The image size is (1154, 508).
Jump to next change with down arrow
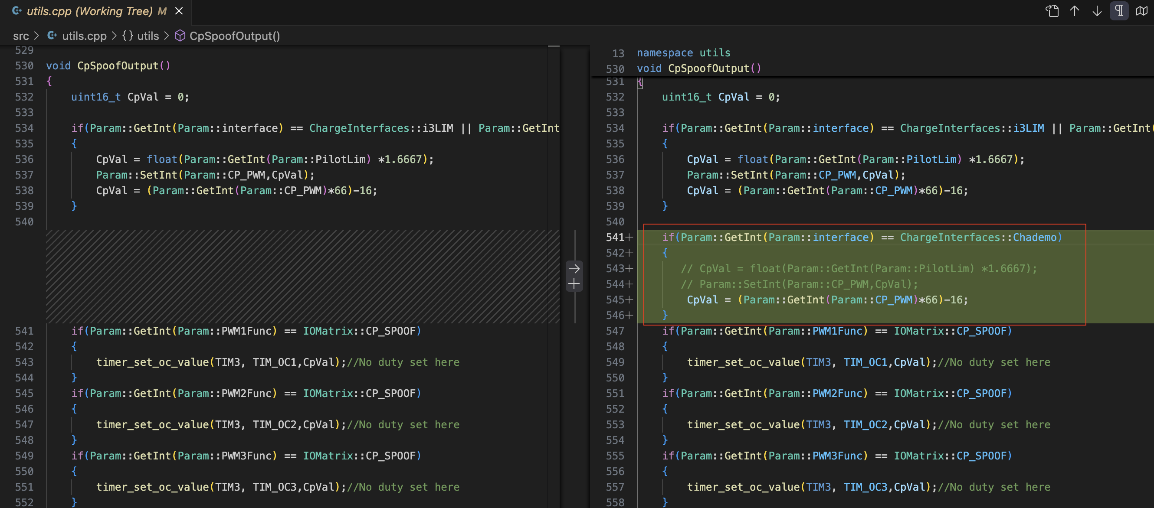click(x=1097, y=11)
